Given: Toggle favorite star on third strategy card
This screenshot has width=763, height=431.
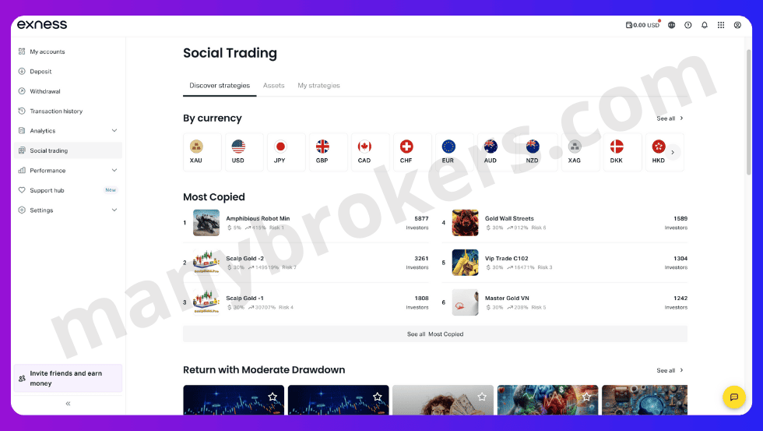Looking at the screenshot, I should (x=482, y=397).
